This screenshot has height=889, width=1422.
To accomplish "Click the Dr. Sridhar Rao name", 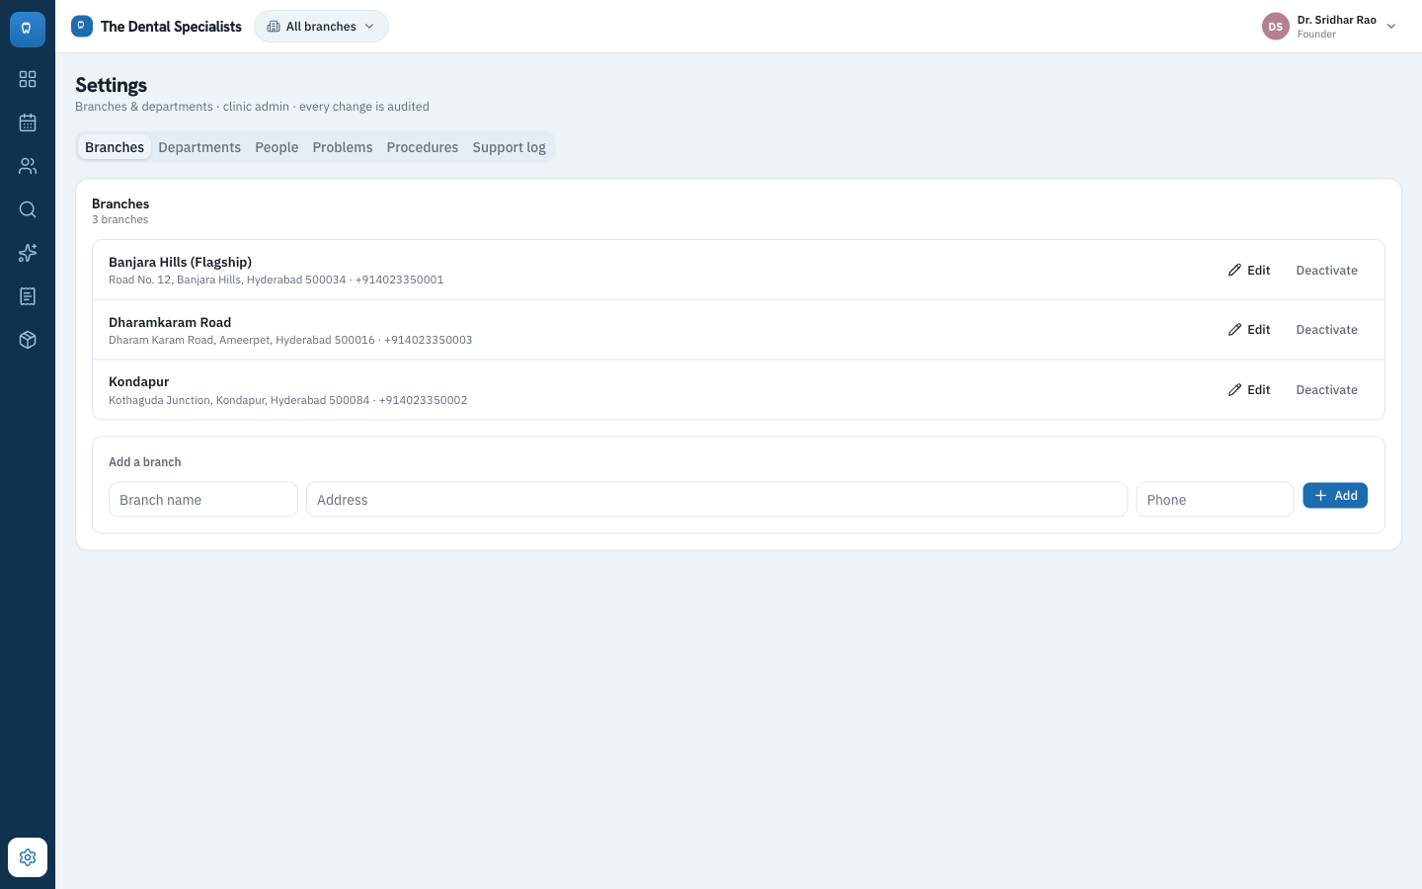I will coord(1336,20).
